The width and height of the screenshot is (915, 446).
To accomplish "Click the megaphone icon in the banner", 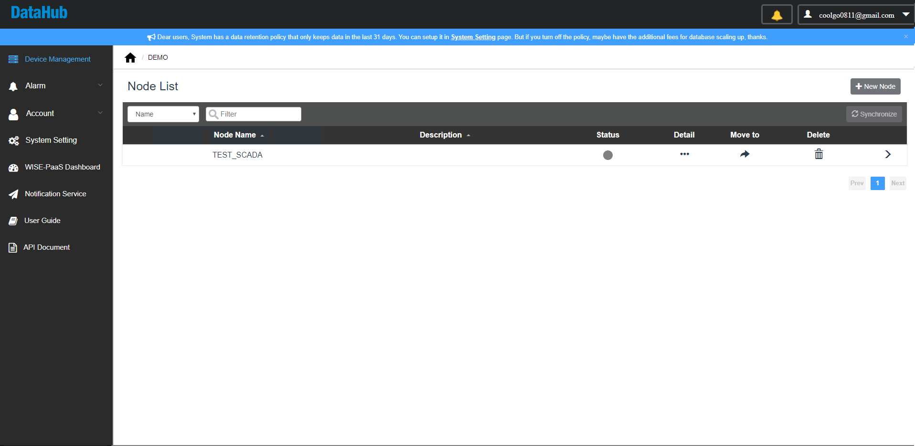I will [x=151, y=37].
